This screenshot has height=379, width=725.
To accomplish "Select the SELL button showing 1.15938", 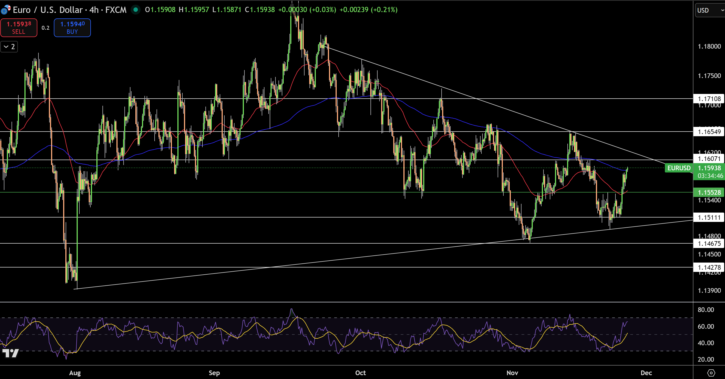I will tap(19, 27).
